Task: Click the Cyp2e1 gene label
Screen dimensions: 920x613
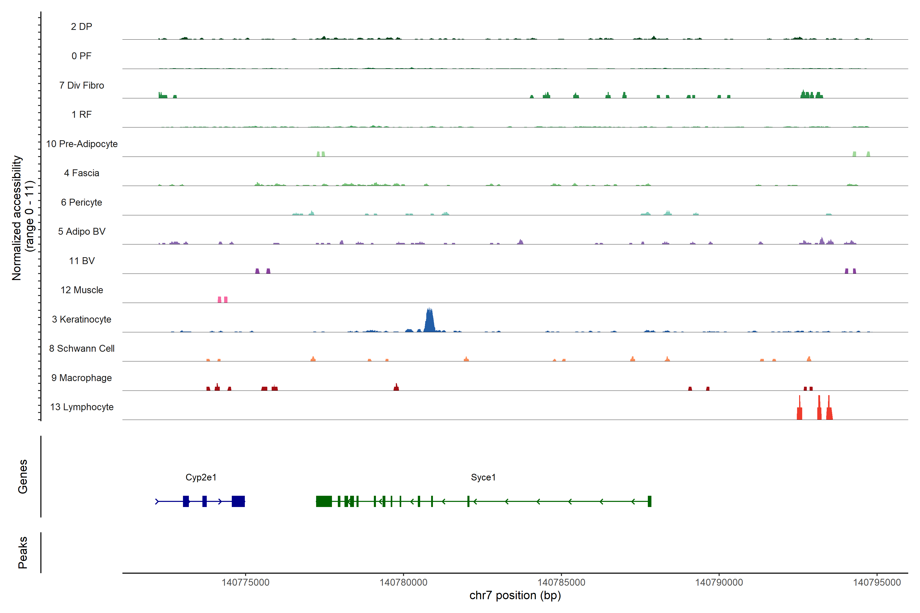Action: pos(201,477)
